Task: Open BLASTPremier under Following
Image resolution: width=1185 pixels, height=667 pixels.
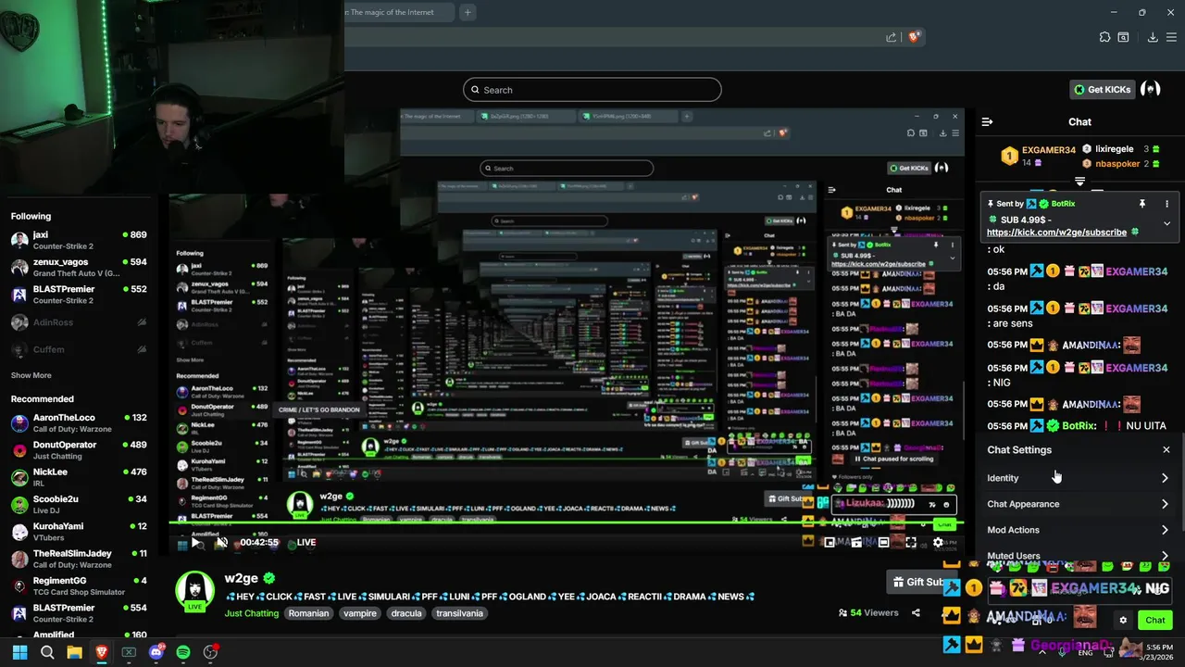Action: [79, 295]
